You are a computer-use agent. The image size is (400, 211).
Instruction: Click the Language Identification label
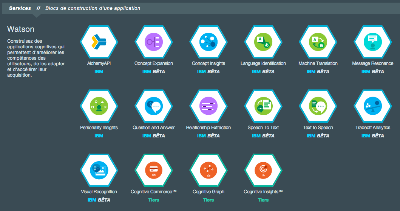(x=263, y=63)
